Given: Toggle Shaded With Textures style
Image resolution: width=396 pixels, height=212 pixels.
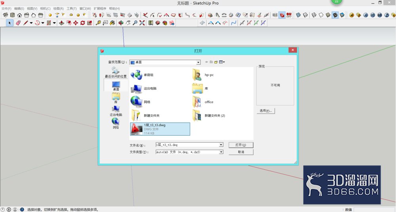Looking at the screenshot, I should pyautogui.click(x=335, y=15).
